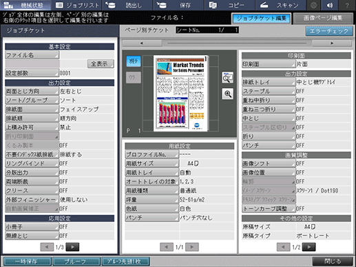
Task: Click the エラーチェック button
Action: (x=329, y=31)
